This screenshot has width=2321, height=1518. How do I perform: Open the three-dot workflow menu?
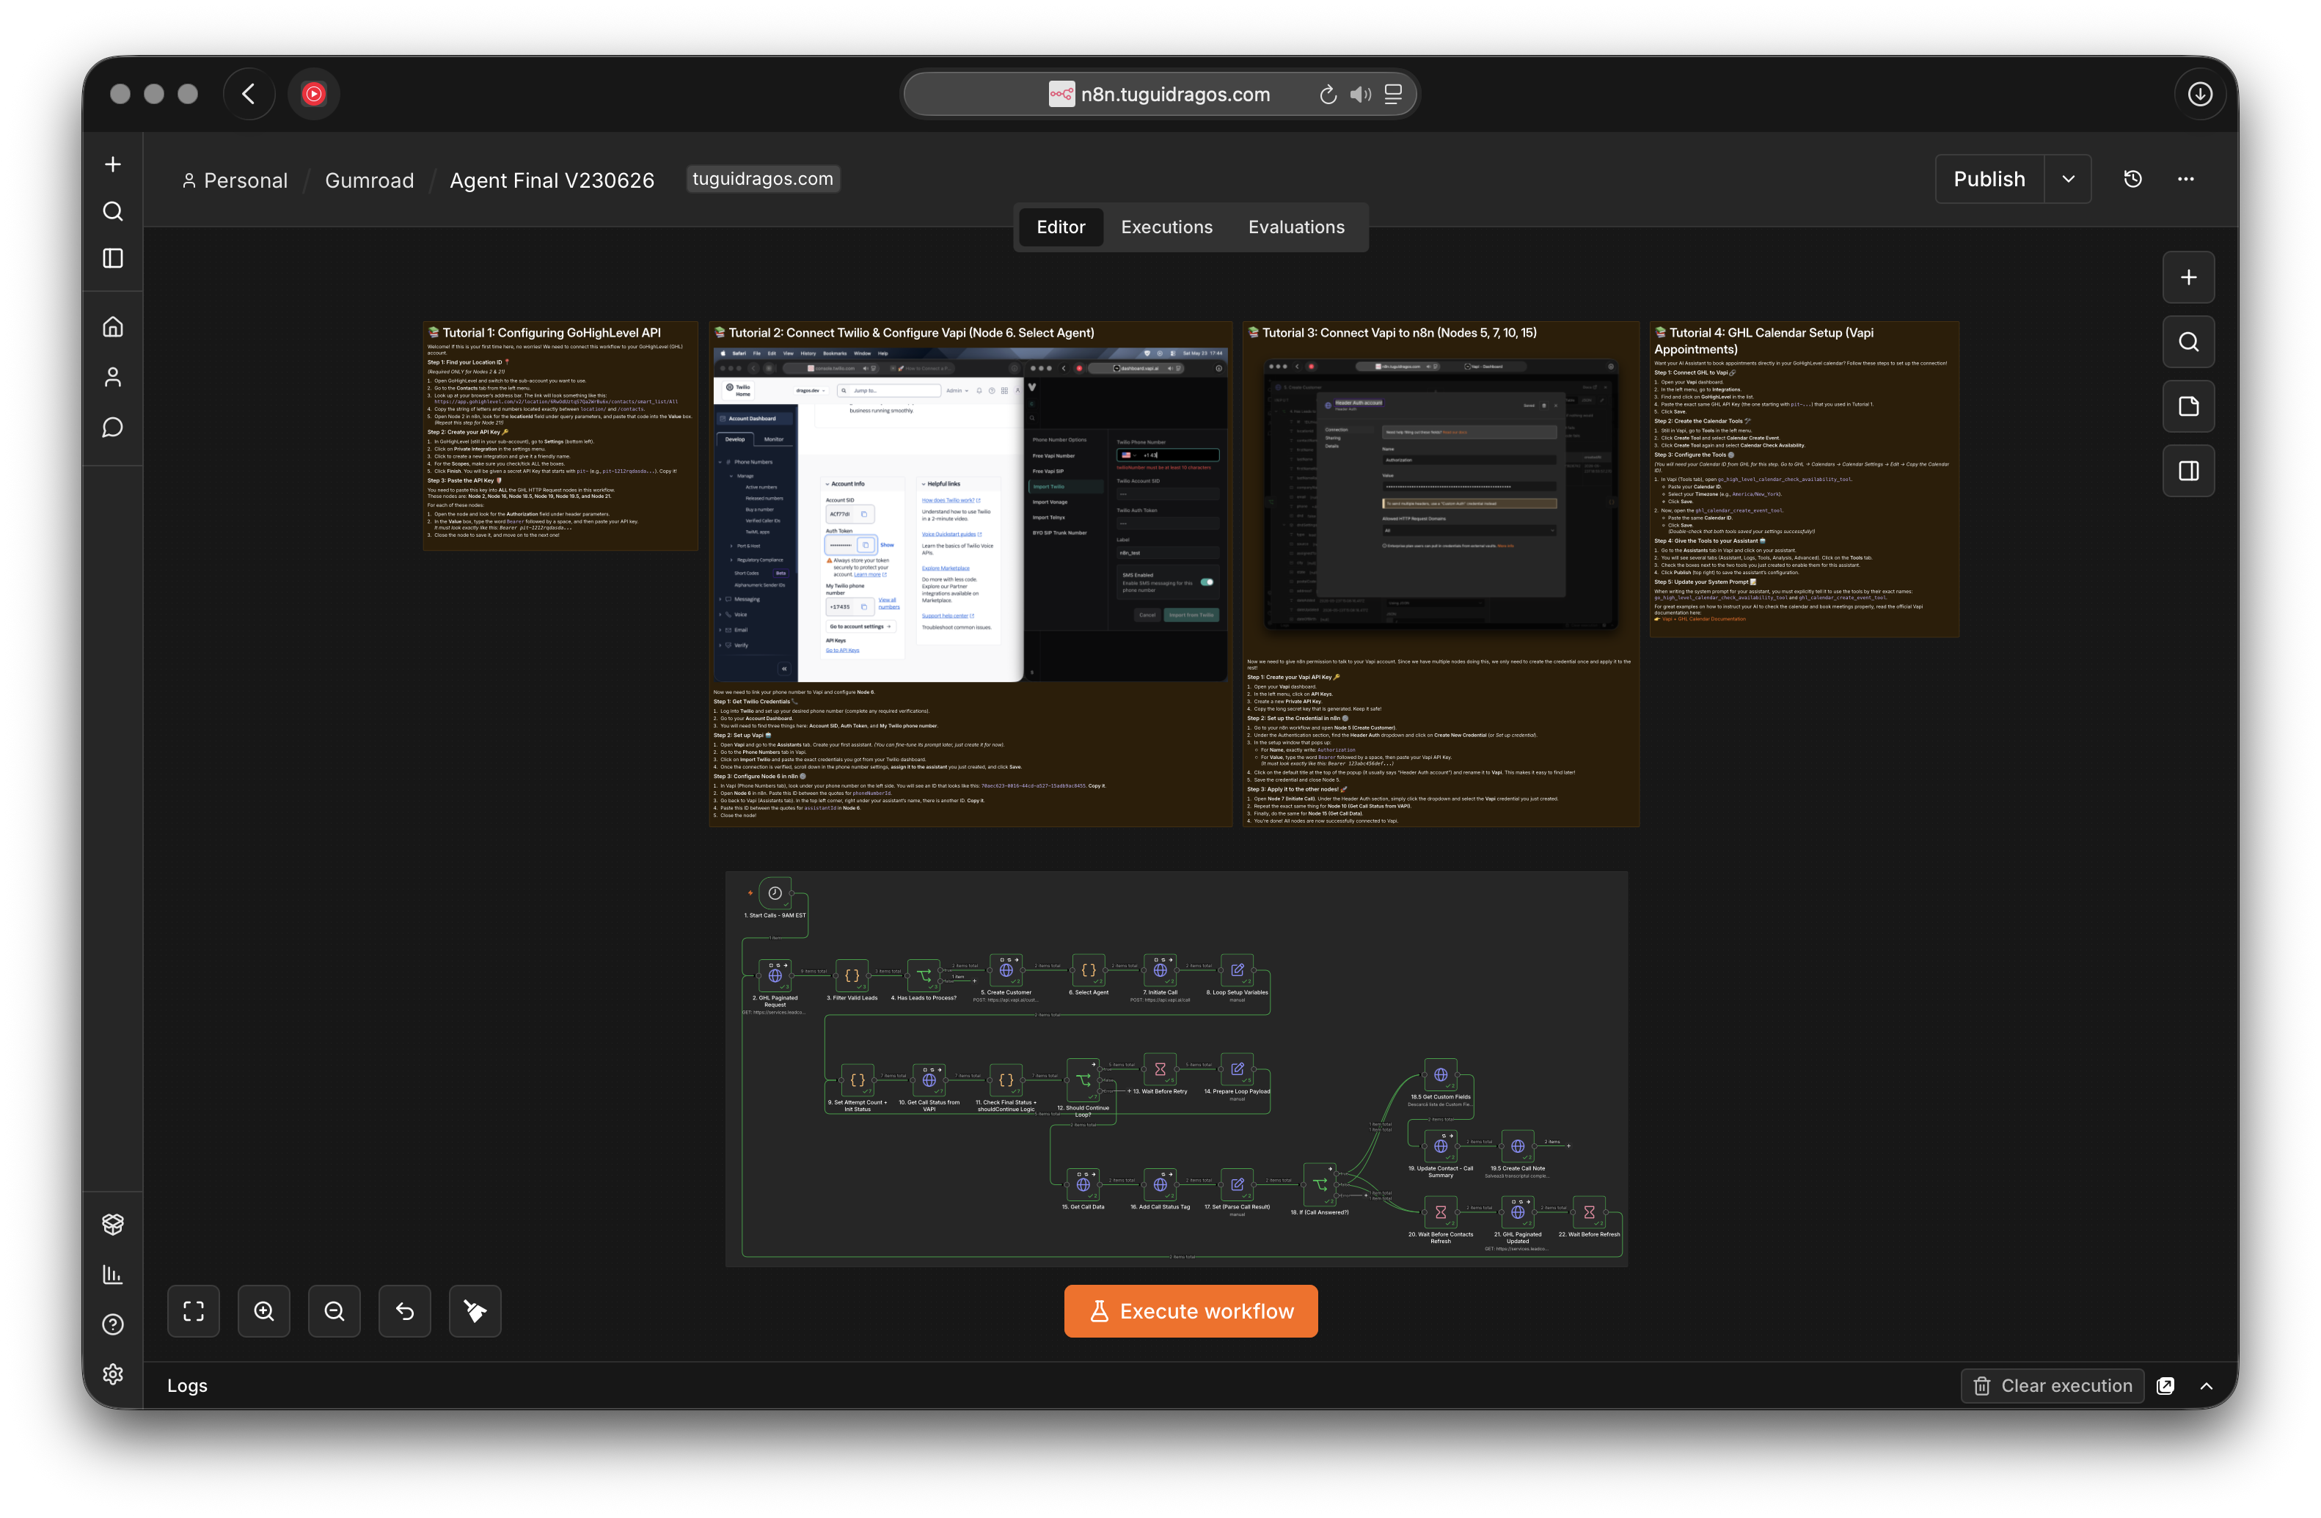pos(2185,178)
